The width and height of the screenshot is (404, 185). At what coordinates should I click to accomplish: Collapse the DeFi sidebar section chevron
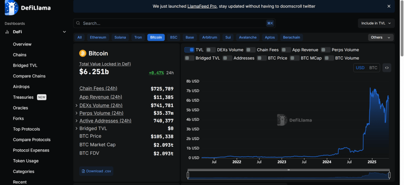(64, 32)
